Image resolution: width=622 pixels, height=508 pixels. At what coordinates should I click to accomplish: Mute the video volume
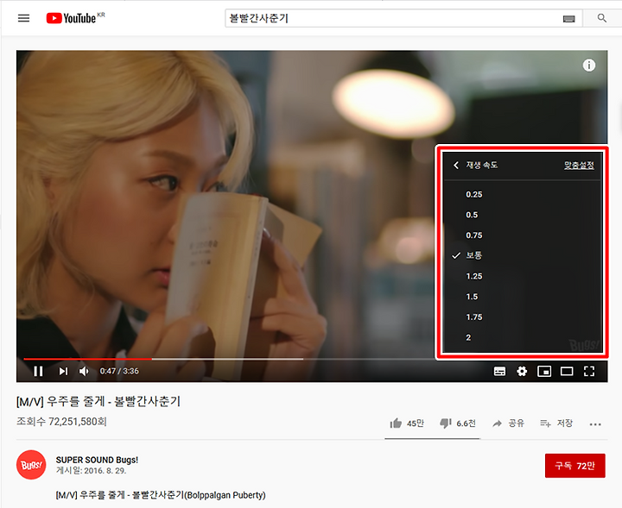tap(84, 371)
